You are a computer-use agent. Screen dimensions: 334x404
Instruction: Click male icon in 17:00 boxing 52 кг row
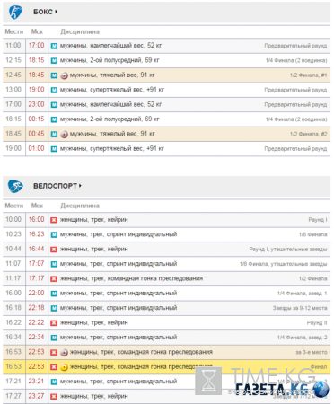coord(54,46)
